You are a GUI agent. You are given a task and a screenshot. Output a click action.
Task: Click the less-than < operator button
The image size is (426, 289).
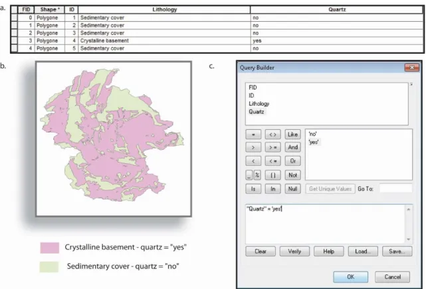[x=253, y=161]
